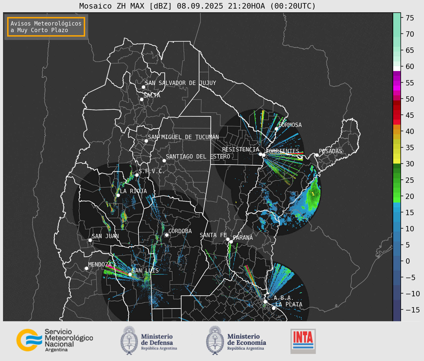The width and height of the screenshot is (424, 361).
Task: Click the Ministerio de Economía emblem
Action: click(x=215, y=340)
